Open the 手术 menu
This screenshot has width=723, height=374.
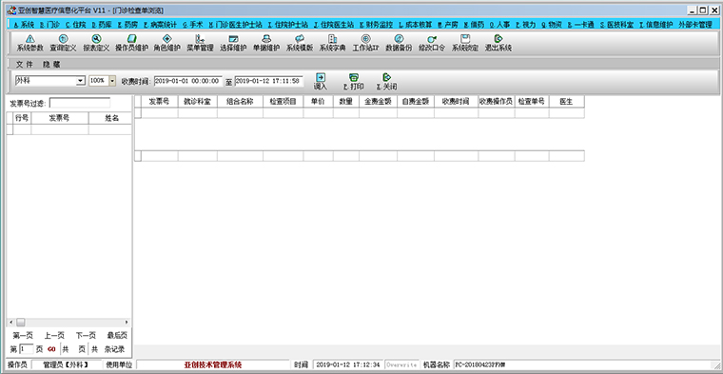click(193, 25)
